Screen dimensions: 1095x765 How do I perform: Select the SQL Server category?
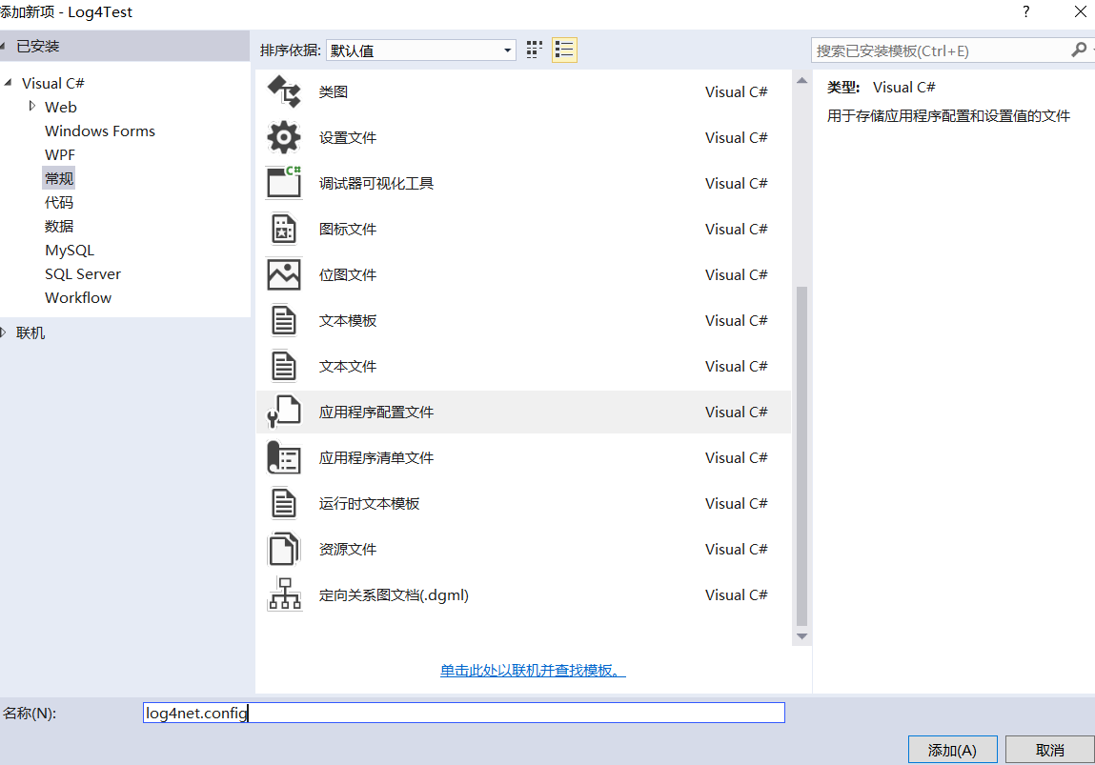(83, 273)
